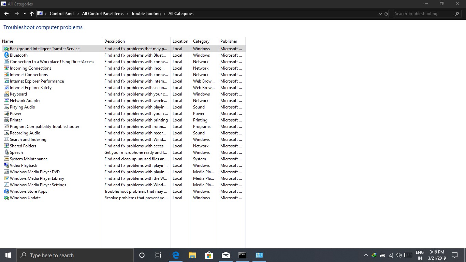The height and width of the screenshot is (262, 466).
Task: Click the Internet Explorer Safety icon
Action: coord(6,88)
